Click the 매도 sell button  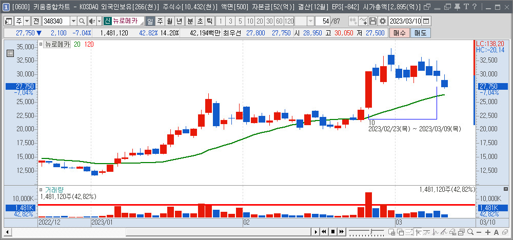pyautogui.click(x=421, y=33)
